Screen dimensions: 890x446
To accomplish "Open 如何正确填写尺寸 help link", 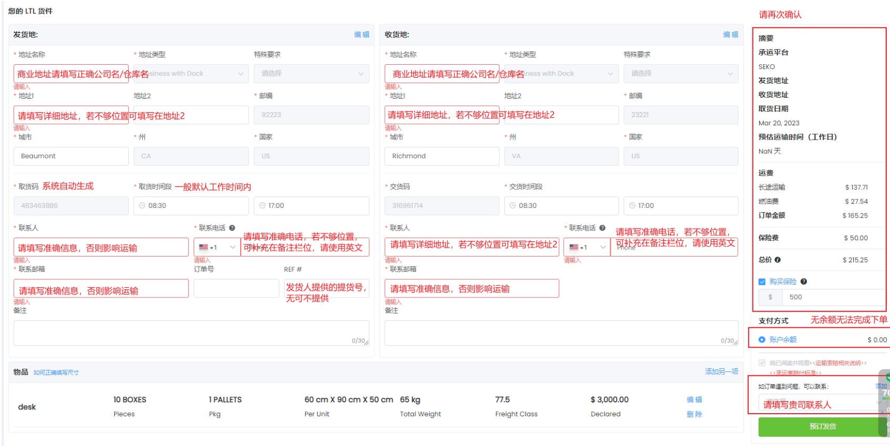I will tap(56, 373).
